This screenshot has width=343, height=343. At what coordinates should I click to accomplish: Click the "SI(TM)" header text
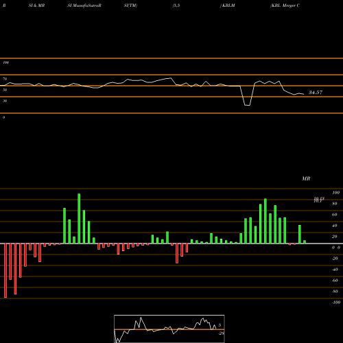coord(130,5)
